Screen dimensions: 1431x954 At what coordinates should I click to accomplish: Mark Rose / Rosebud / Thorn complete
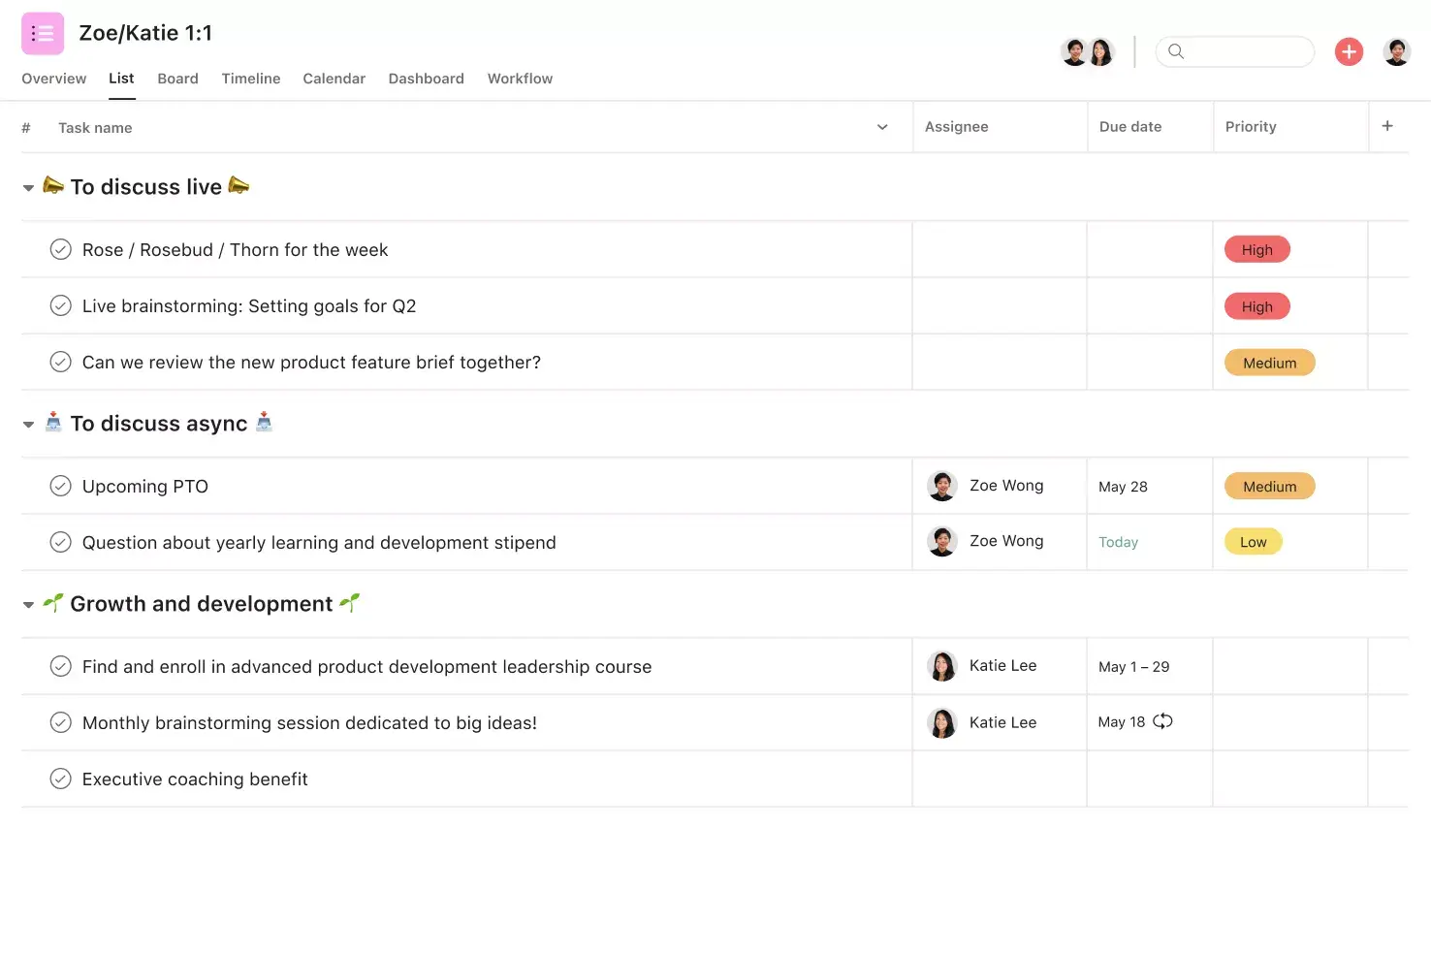(x=60, y=249)
